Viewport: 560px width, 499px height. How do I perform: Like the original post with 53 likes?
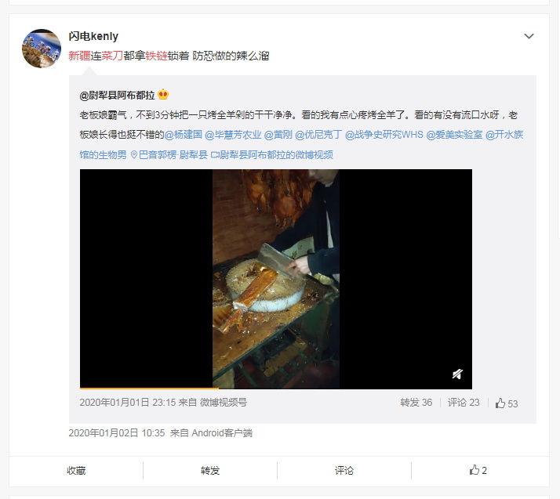point(507,403)
